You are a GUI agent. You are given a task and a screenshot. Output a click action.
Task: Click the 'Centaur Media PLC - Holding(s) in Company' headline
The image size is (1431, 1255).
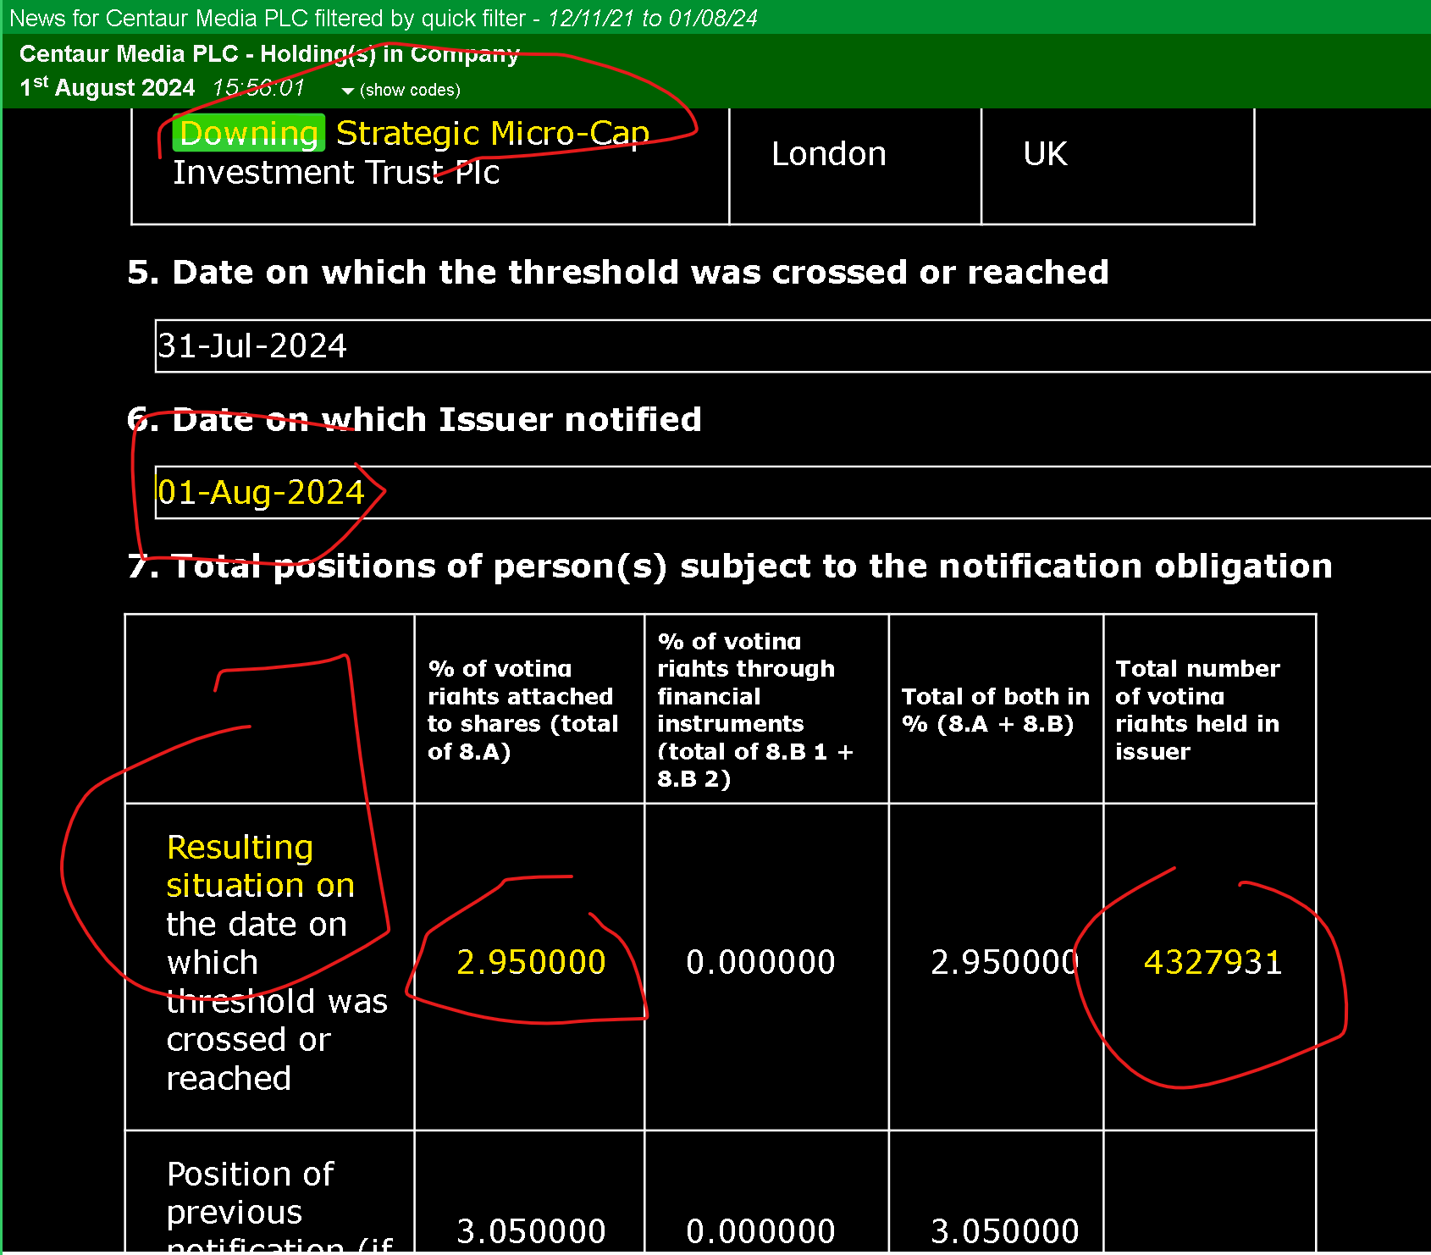[269, 54]
